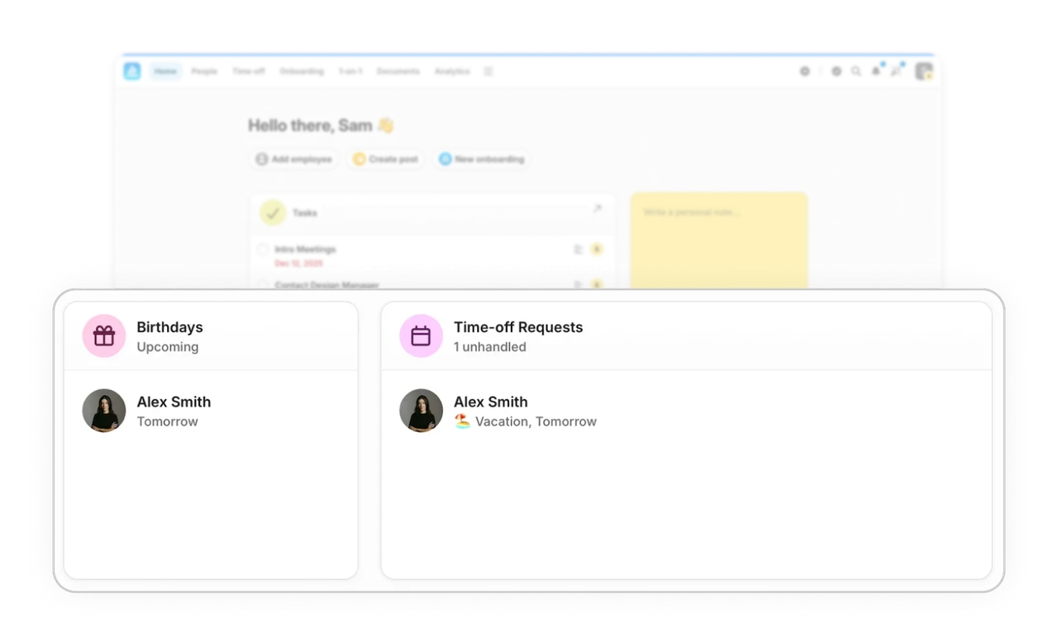Open the search icon in the top bar
This screenshot has height=623, width=1058.
(x=856, y=71)
